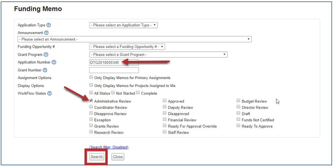The image size is (333, 166).
Task: Check the Ready To Approve box
Action: (x=239, y=126)
